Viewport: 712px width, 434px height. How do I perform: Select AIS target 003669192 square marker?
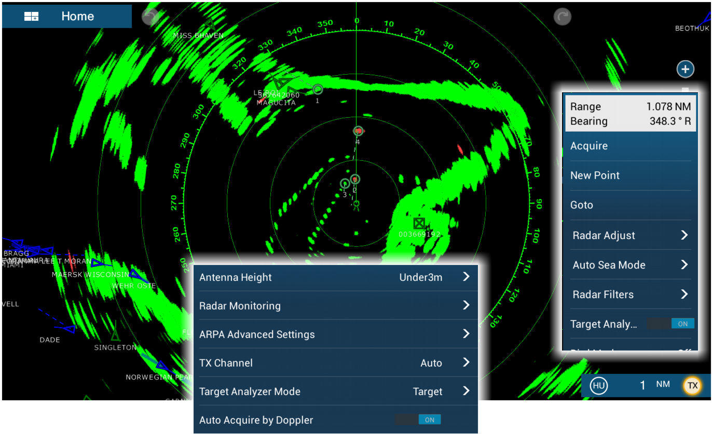[x=419, y=223]
